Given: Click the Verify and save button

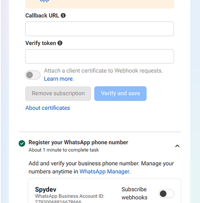Looking at the screenshot, I should tap(120, 93).
